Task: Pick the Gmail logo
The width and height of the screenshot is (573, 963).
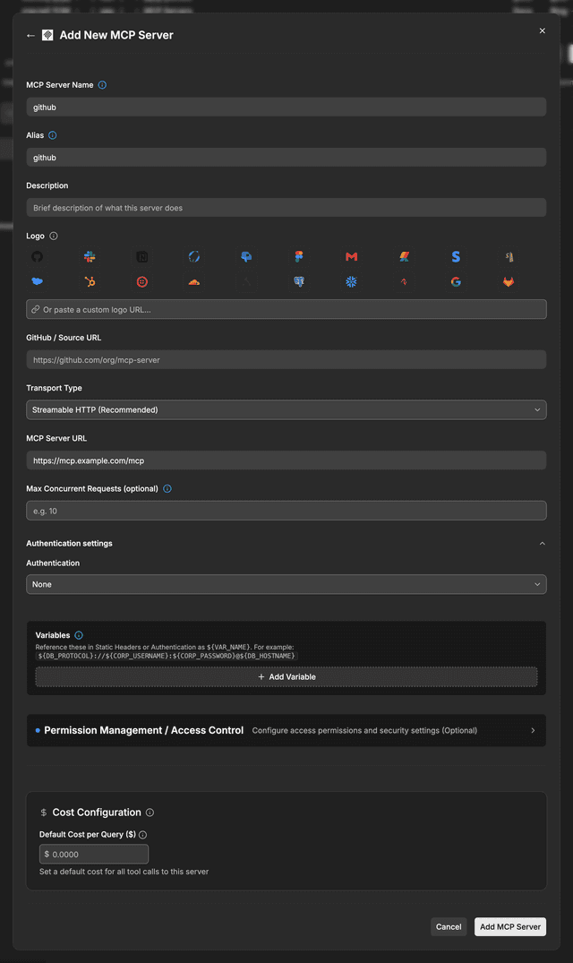Action: point(352,257)
